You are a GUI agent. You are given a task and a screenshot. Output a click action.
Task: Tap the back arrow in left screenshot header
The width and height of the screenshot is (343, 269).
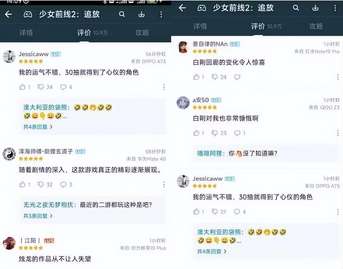(x=9, y=14)
